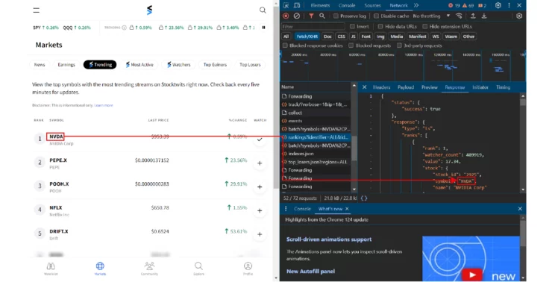Enable the Disable cache checkbox
This screenshot has width=555, height=282.
pyautogui.click(x=376, y=16)
